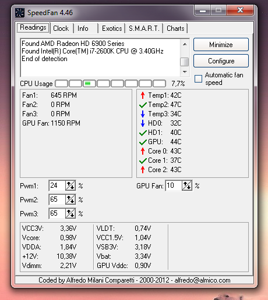The image size is (268, 300).
Task: Click the Vbat 3,34V reading
Action: pos(124,256)
